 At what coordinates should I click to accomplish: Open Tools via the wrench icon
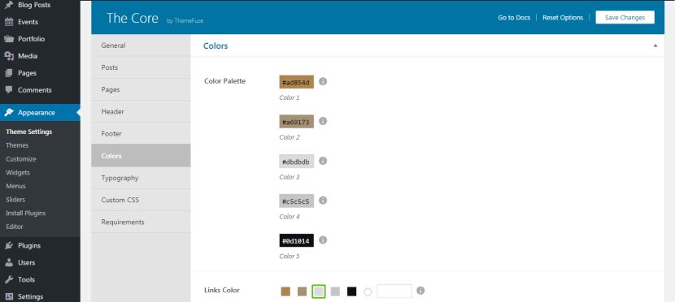coord(9,279)
